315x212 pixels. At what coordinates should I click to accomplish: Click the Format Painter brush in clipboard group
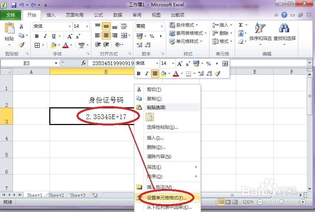(x=21, y=44)
